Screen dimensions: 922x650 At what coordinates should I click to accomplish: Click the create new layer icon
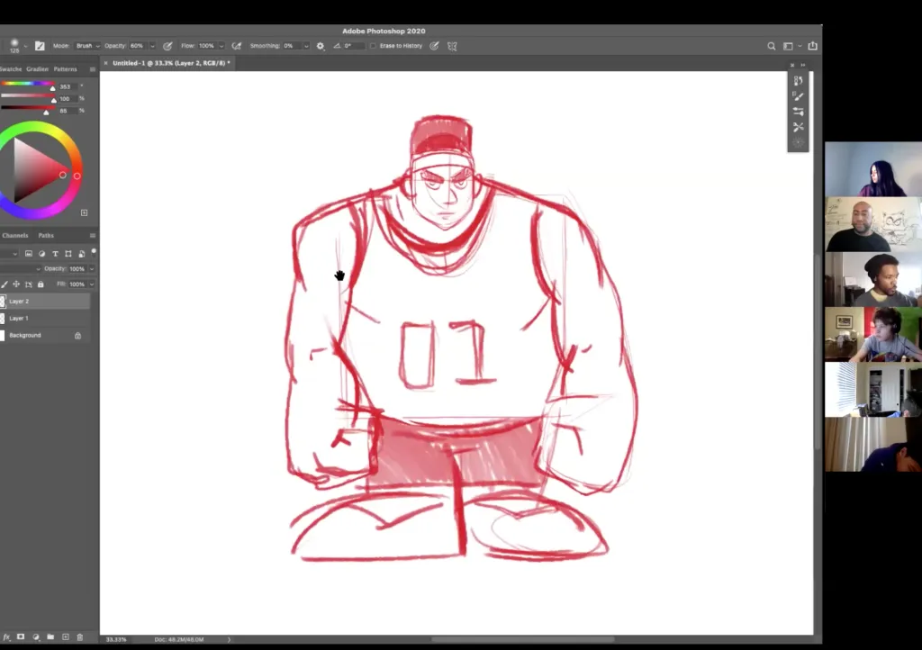tap(65, 637)
